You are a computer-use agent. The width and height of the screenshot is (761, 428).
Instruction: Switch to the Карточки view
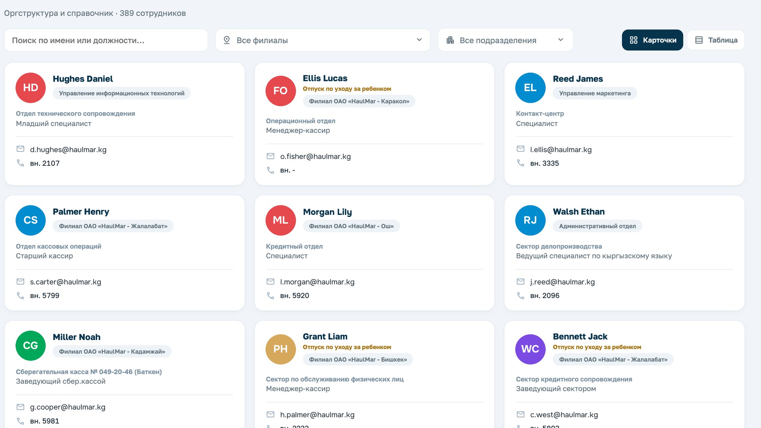[x=652, y=40]
